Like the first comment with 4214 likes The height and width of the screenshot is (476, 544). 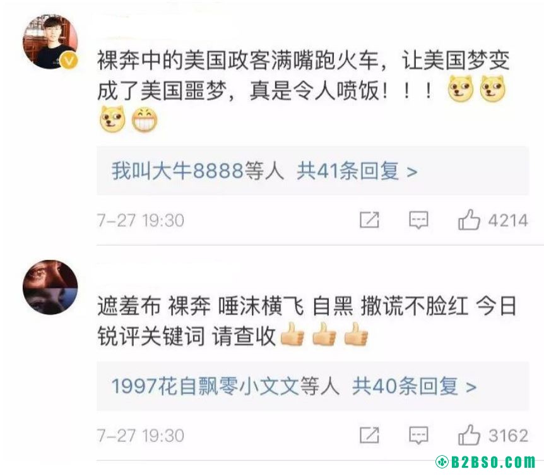pos(469,220)
